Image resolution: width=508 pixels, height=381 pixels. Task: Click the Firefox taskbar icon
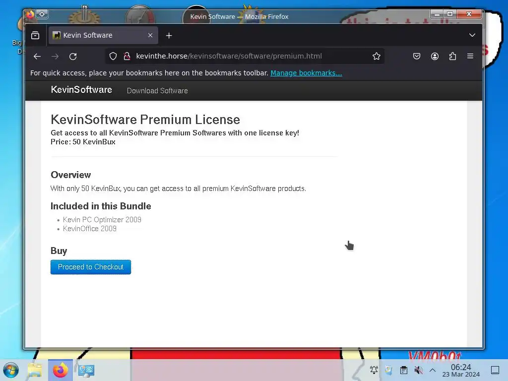(60, 370)
